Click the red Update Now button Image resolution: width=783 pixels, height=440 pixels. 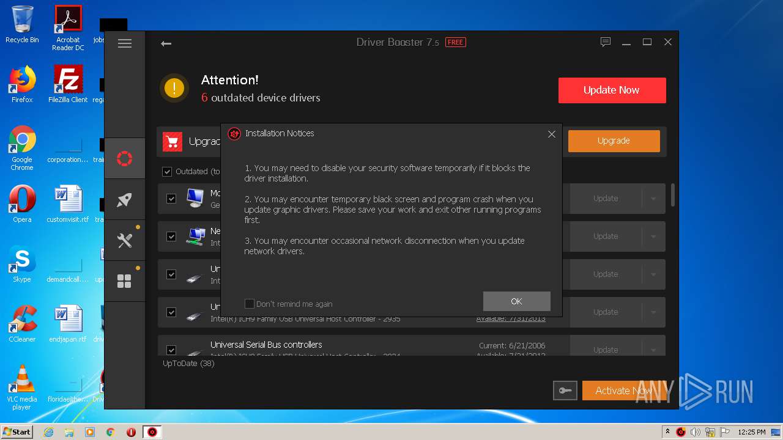click(612, 90)
